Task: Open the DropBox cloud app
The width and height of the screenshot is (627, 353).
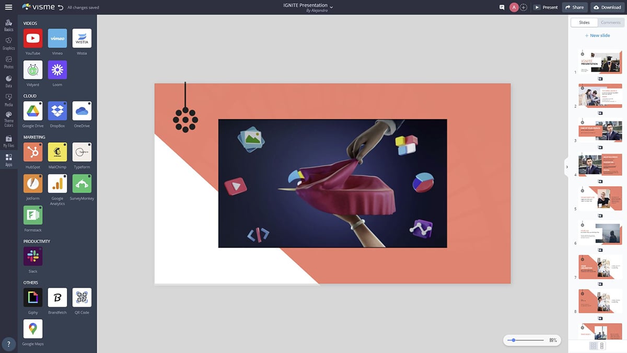Action: pyautogui.click(x=57, y=111)
